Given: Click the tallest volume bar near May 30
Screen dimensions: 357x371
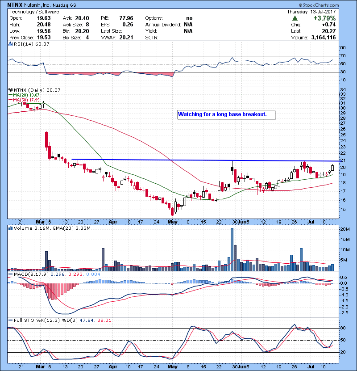Looking at the screenshot, I should [232, 249].
